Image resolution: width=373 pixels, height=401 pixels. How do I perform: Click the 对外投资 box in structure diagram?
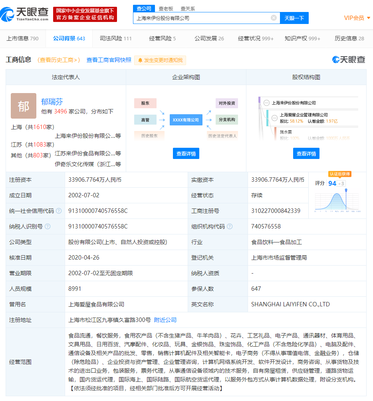227,103
